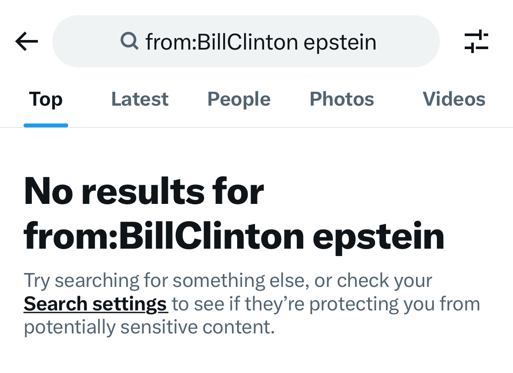
Task: Click the "potentially sensitive content" text
Action: click(149, 327)
